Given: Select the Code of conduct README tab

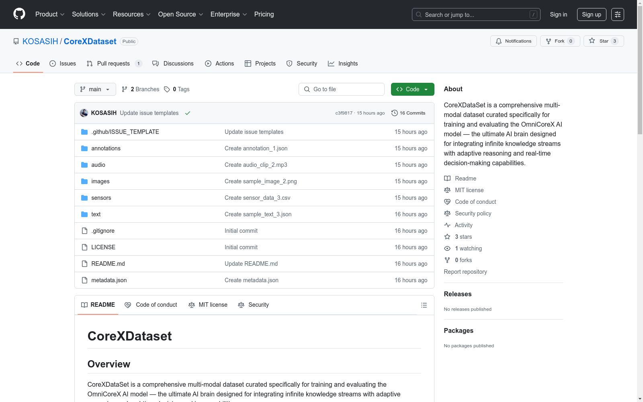Looking at the screenshot, I should coord(151,305).
